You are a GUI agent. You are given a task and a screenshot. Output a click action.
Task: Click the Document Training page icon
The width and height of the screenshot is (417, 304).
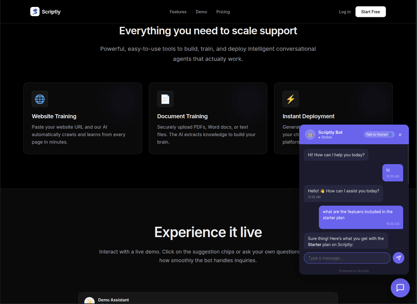tap(165, 99)
